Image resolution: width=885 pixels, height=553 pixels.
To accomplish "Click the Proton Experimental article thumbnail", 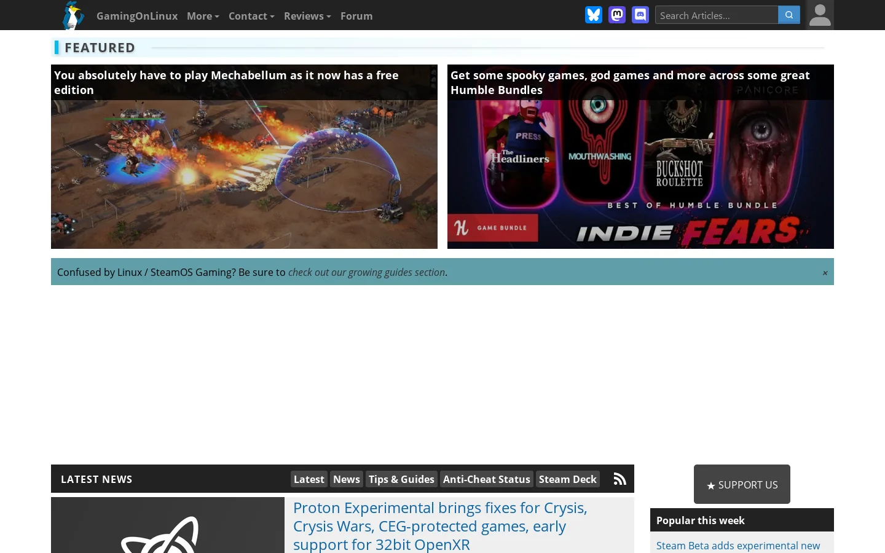I will tap(168, 525).
